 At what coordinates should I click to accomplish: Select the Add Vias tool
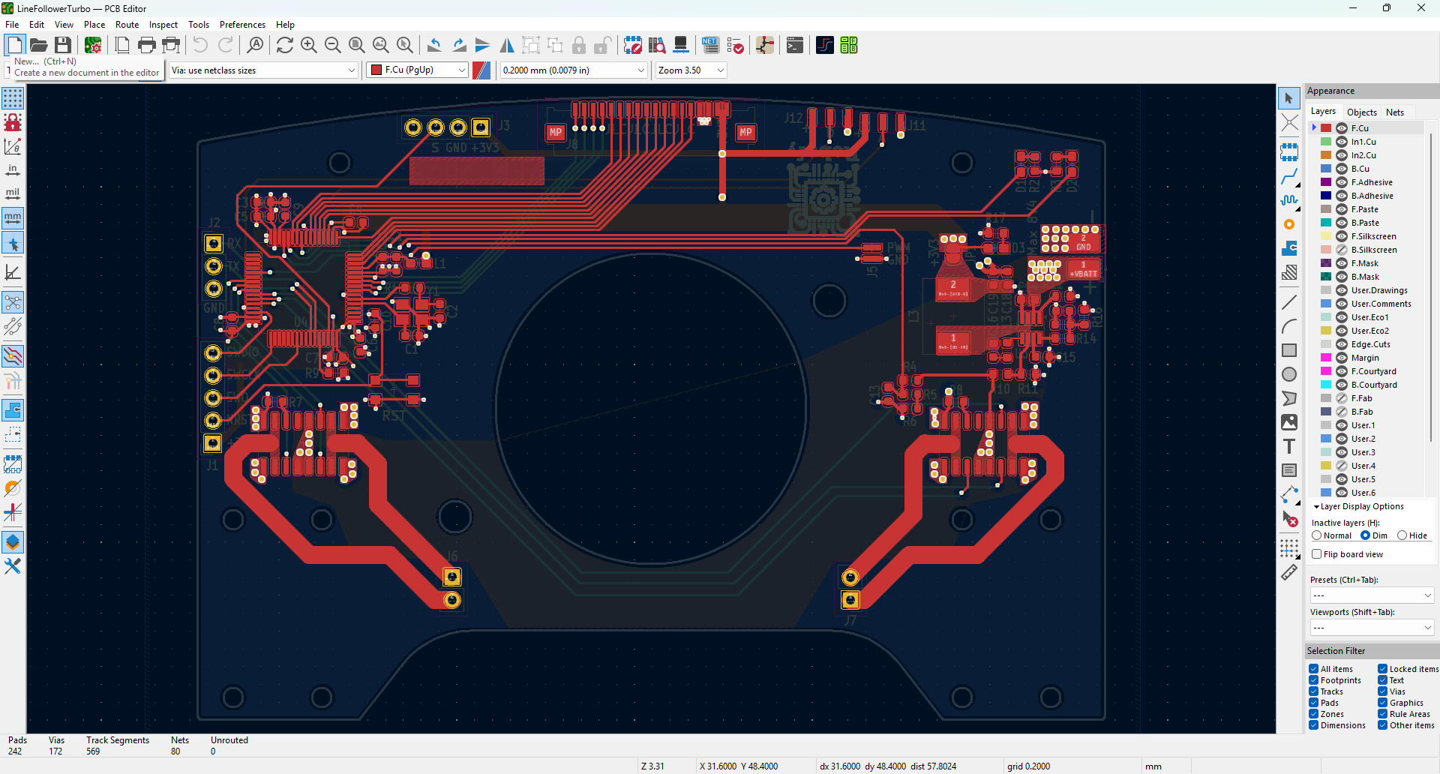tap(1289, 225)
